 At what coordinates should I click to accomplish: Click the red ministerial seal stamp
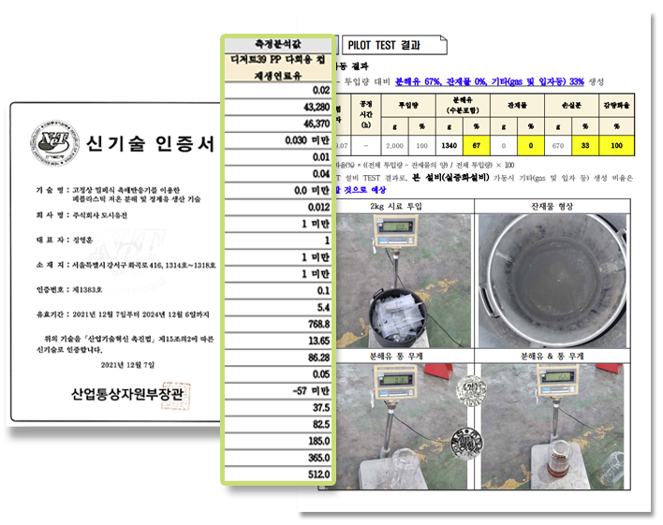[176, 396]
